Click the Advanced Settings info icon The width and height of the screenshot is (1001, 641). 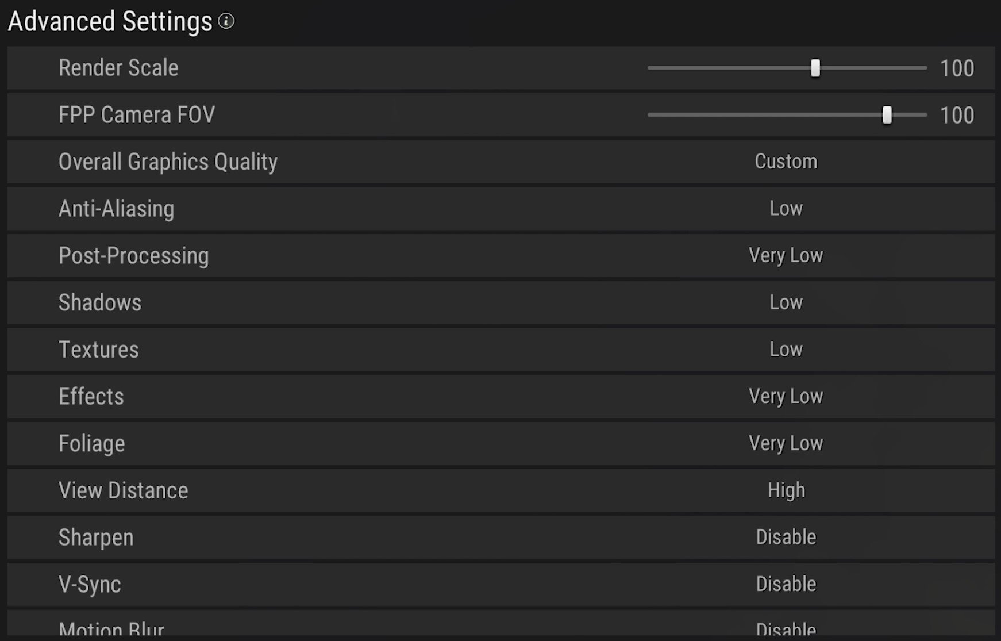click(226, 21)
